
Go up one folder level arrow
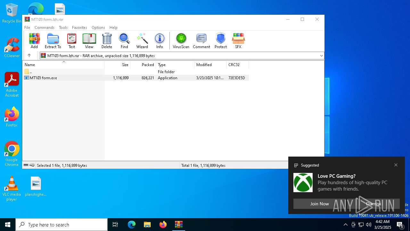[29, 56]
